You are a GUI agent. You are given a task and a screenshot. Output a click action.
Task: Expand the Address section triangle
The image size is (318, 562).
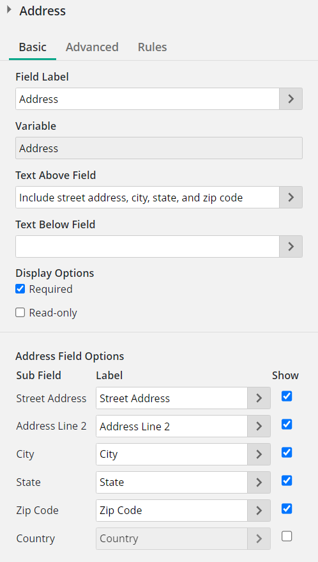[10, 10]
